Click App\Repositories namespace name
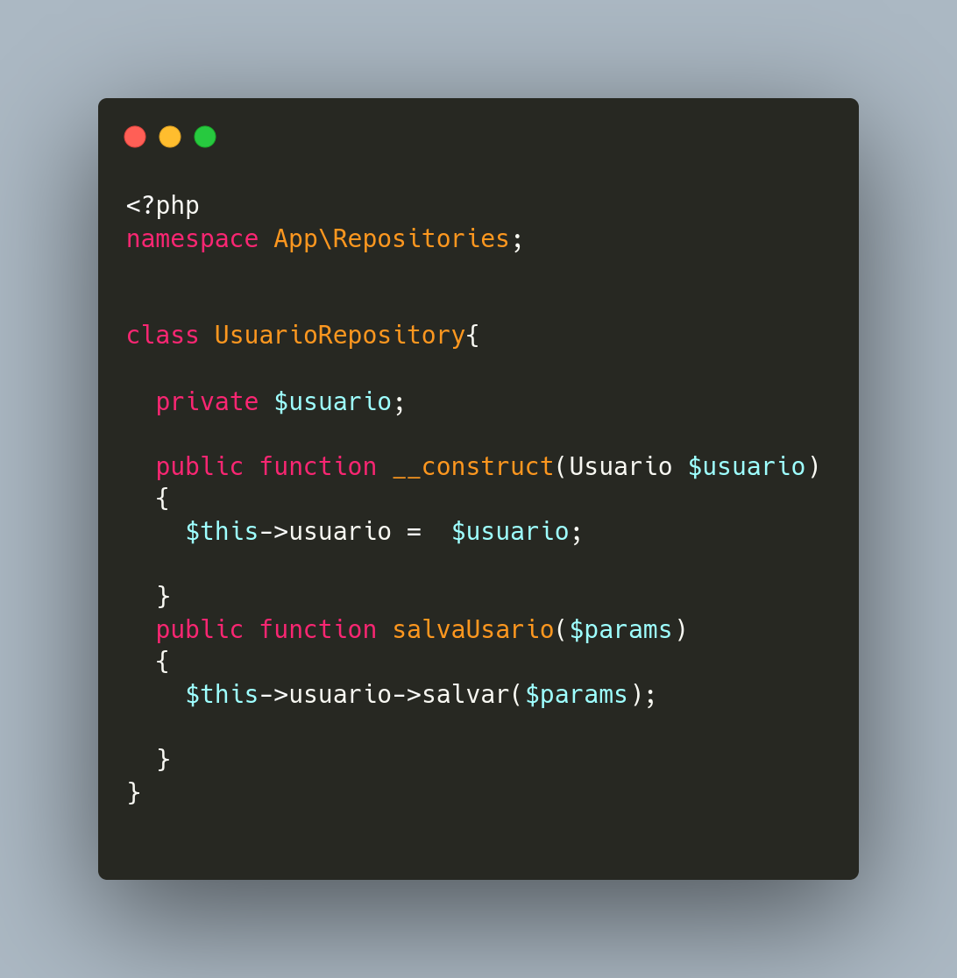The image size is (957, 978). click(391, 239)
